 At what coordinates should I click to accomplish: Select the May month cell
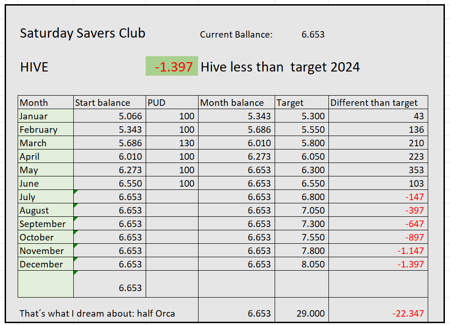45,170
